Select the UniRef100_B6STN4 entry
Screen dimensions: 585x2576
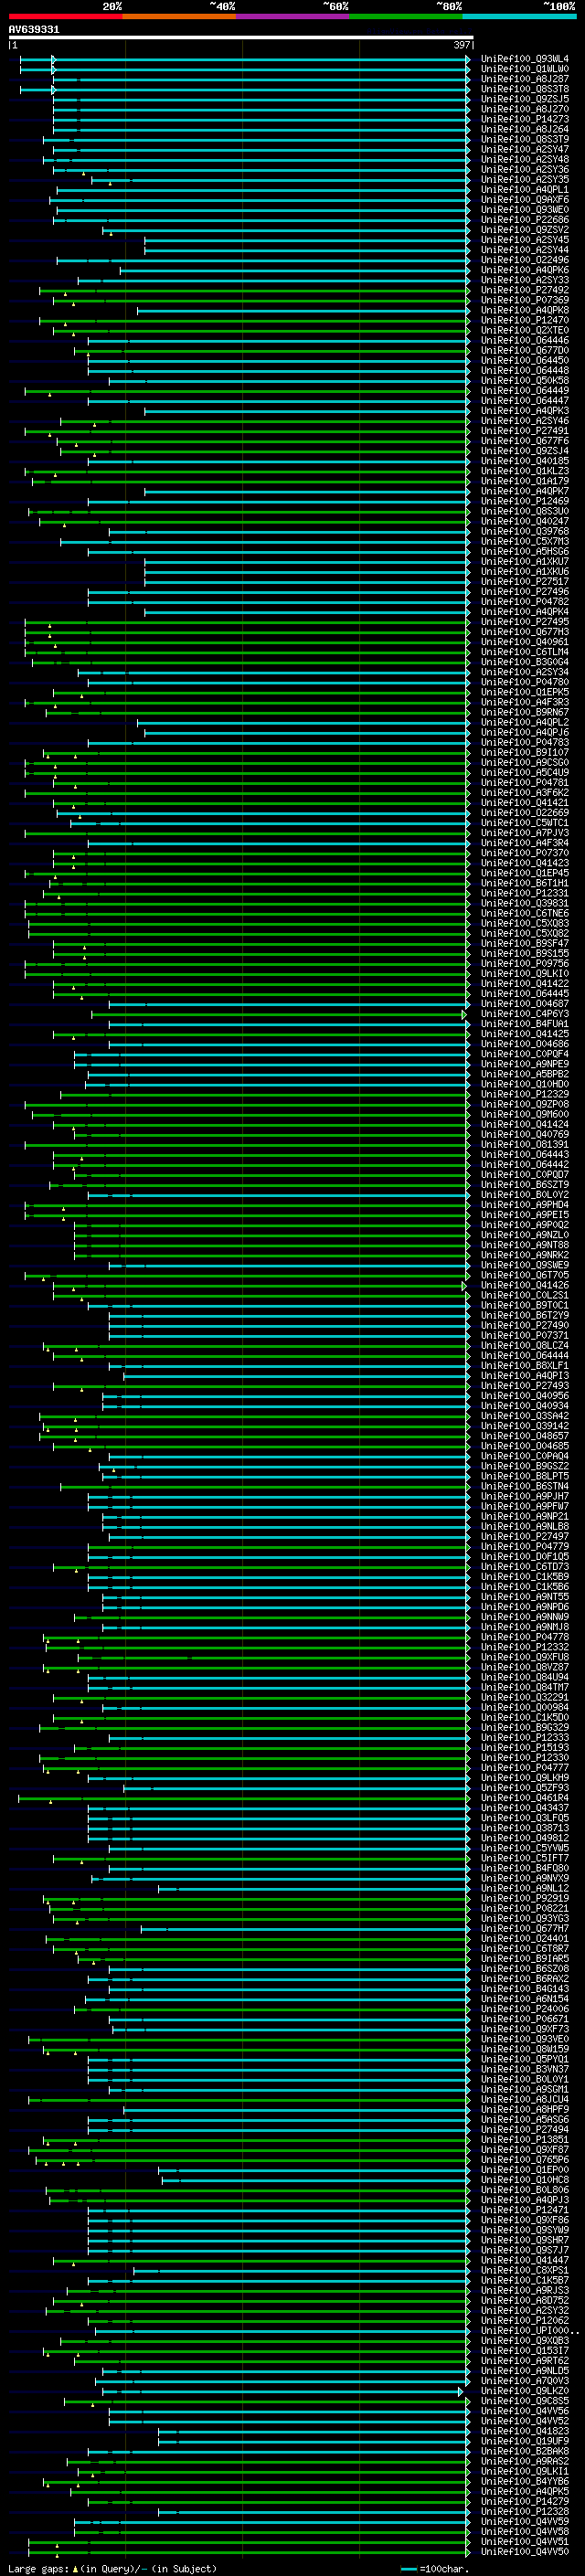coord(525,1487)
